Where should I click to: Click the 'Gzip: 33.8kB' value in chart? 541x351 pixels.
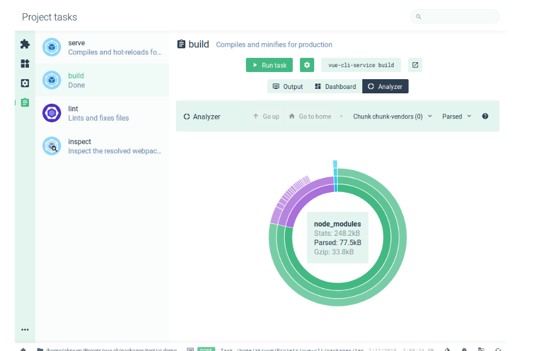(334, 252)
